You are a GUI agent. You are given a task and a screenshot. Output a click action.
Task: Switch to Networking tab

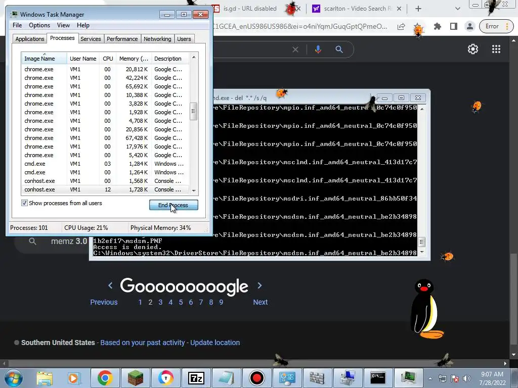coord(157,39)
